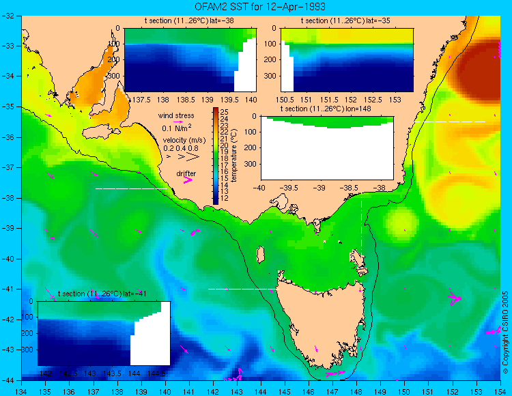This screenshot has width=512, height=396.
Task: Click the drifter track near 143E at bottom edge
Action: point(233,375)
